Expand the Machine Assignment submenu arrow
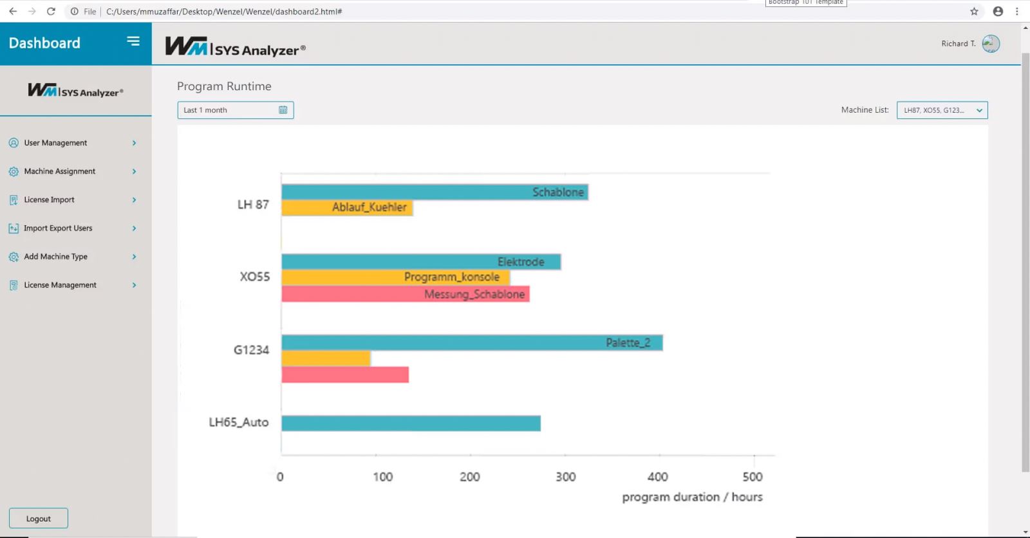Viewport: 1030px width, 538px height. pyautogui.click(x=134, y=172)
